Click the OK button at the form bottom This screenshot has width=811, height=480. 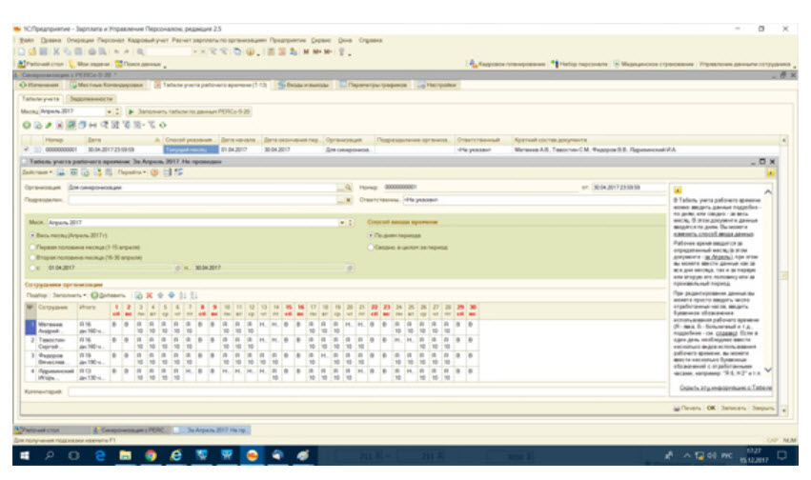coord(711,409)
